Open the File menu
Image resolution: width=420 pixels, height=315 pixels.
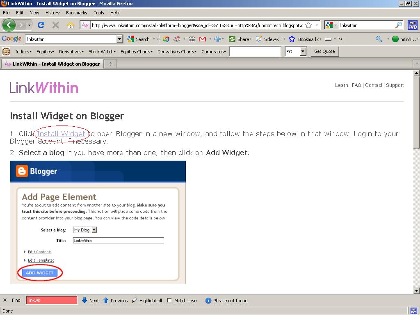point(6,13)
